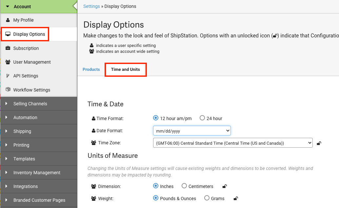Collapse the Account section header
Viewport: 339px width, 208px height.
click(x=22, y=7)
